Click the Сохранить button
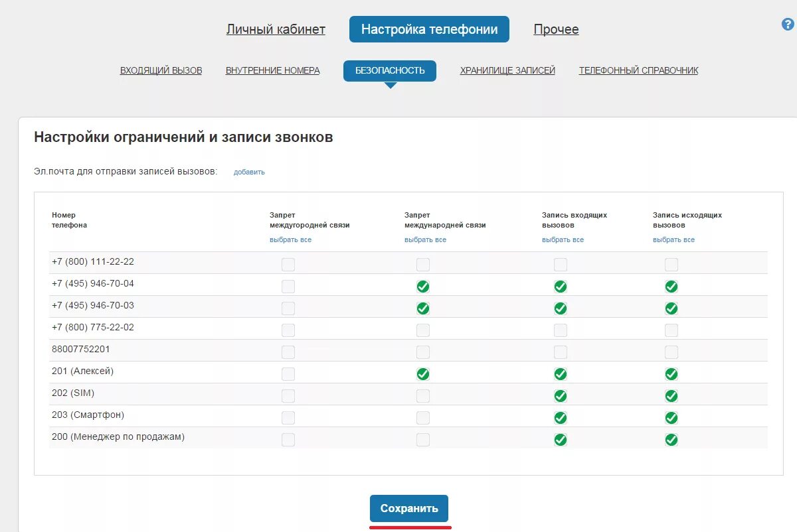The width and height of the screenshot is (797, 532). click(409, 509)
